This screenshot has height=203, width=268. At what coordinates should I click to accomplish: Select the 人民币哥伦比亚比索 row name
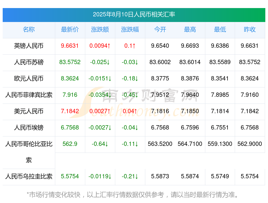(x=29, y=152)
